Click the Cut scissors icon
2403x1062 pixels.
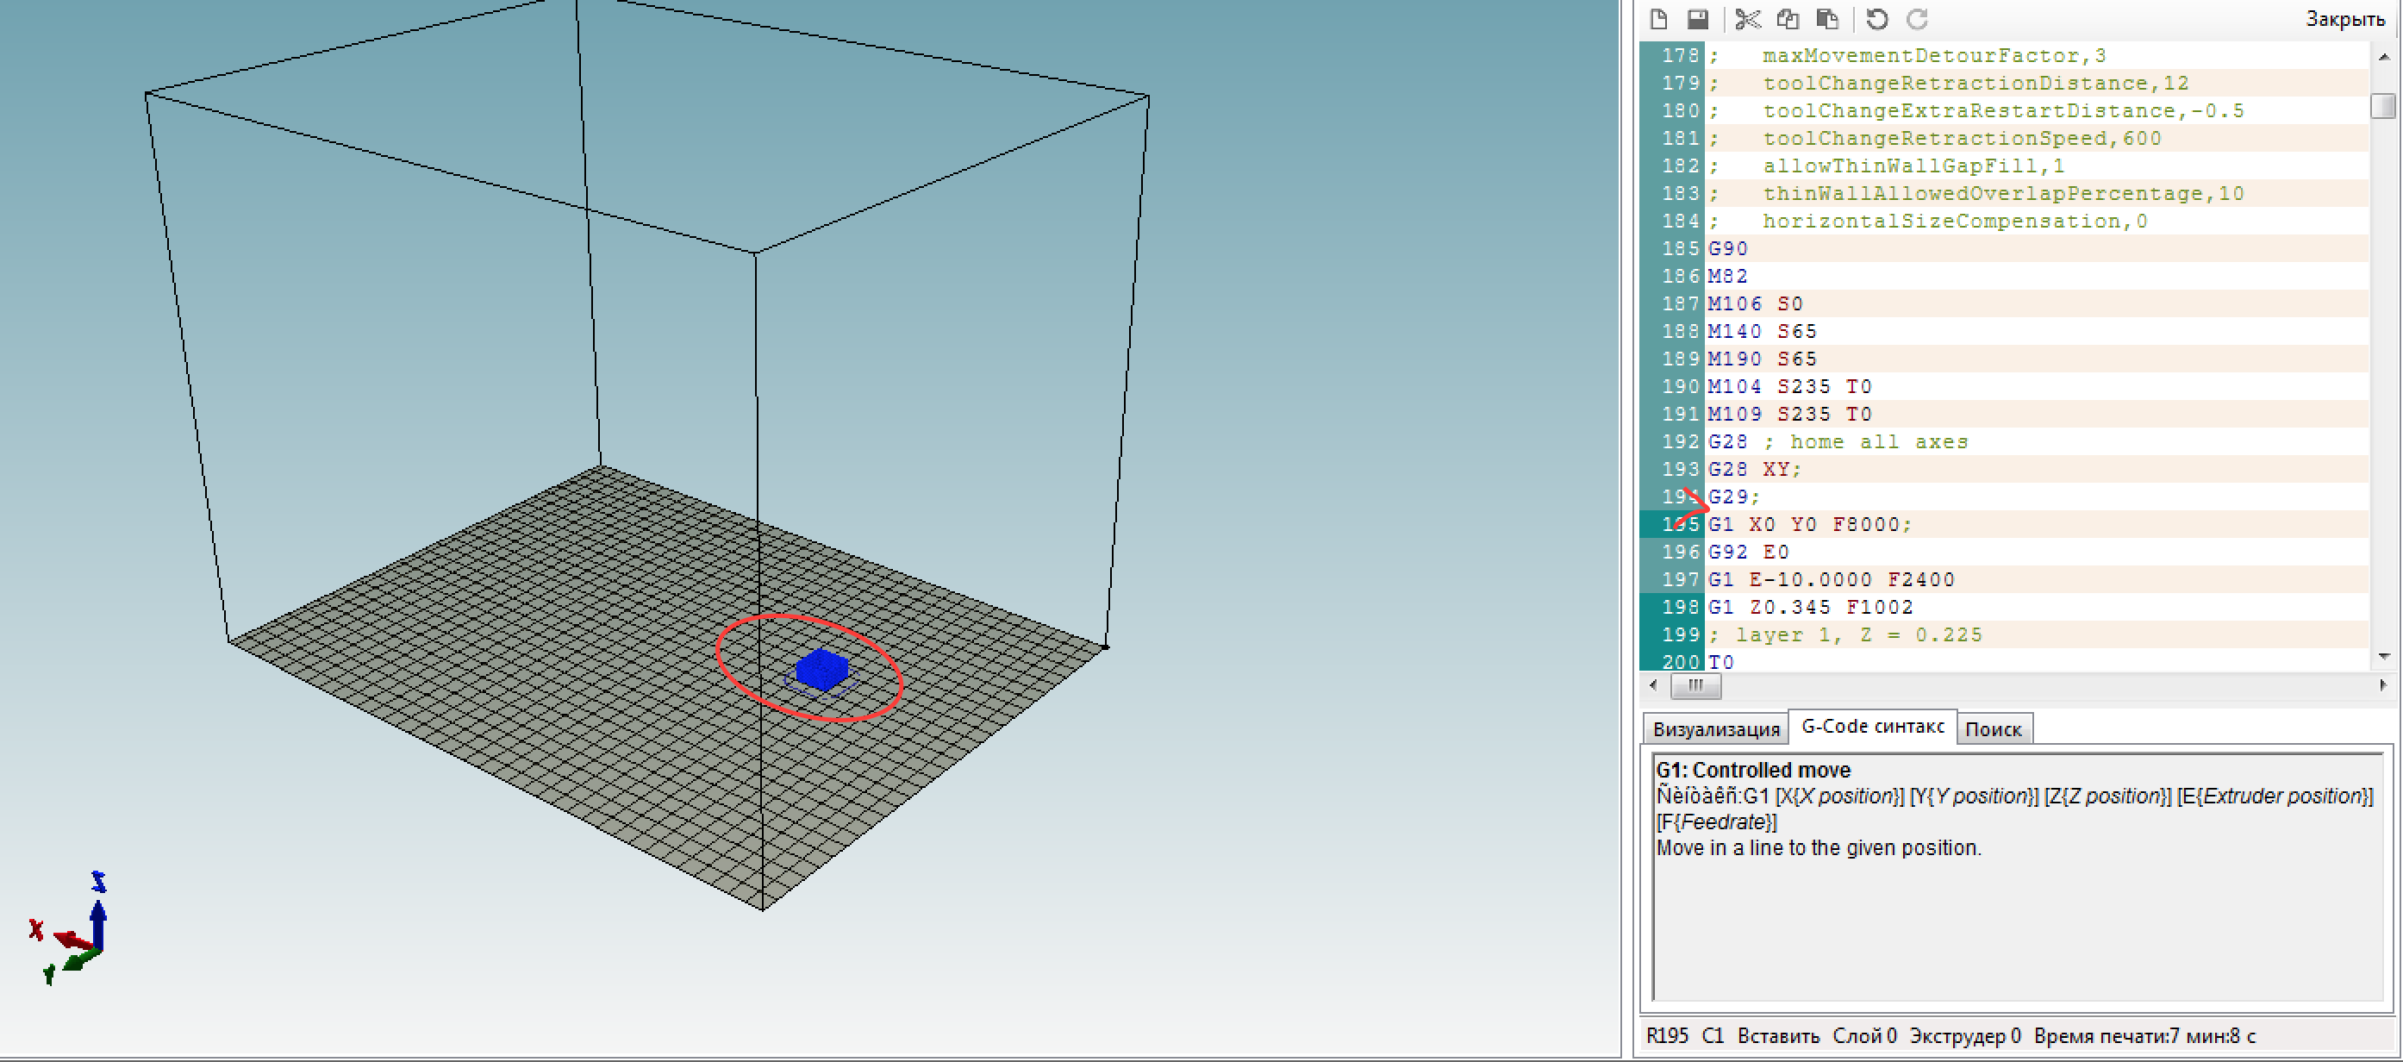pyautogui.click(x=1747, y=19)
